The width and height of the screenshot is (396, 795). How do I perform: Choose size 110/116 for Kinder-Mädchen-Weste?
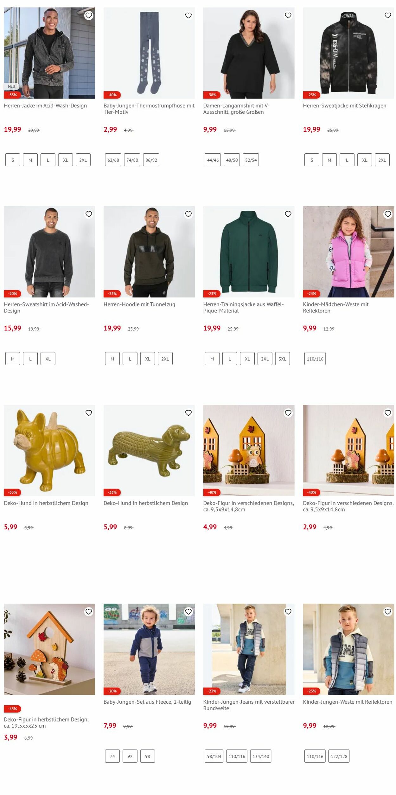point(315,359)
